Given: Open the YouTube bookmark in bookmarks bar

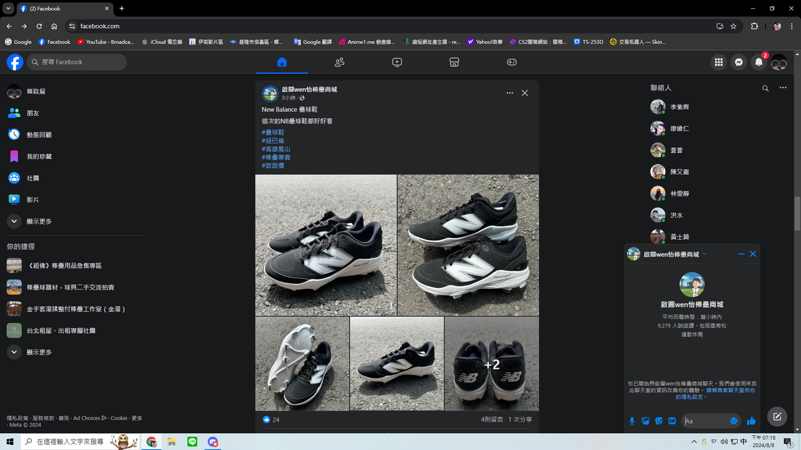Looking at the screenshot, I should (x=106, y=42).
